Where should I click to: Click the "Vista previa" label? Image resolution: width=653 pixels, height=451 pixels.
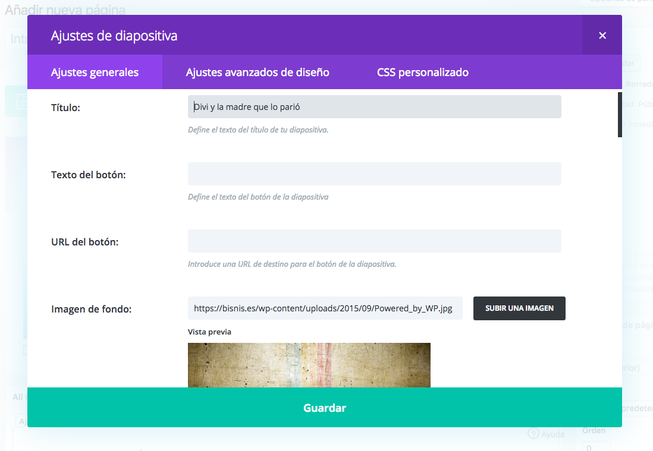209,332
